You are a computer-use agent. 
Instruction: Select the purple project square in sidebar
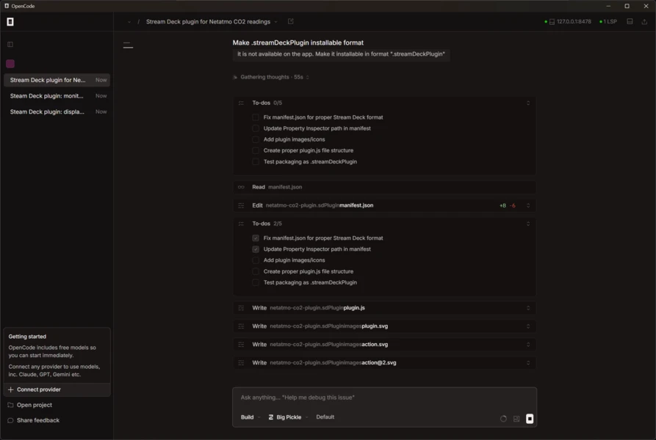pyautogui.click(x=10, y=64)
